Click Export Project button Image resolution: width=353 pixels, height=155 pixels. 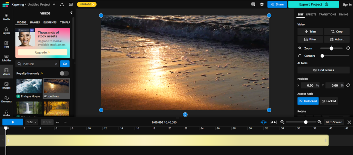coord(313,4)
